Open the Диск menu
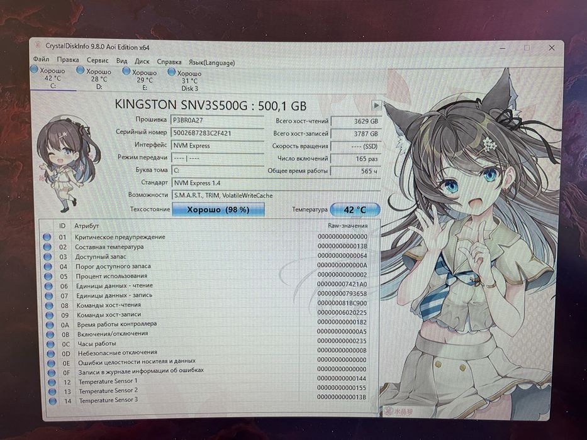 click(x=142, y=62)
